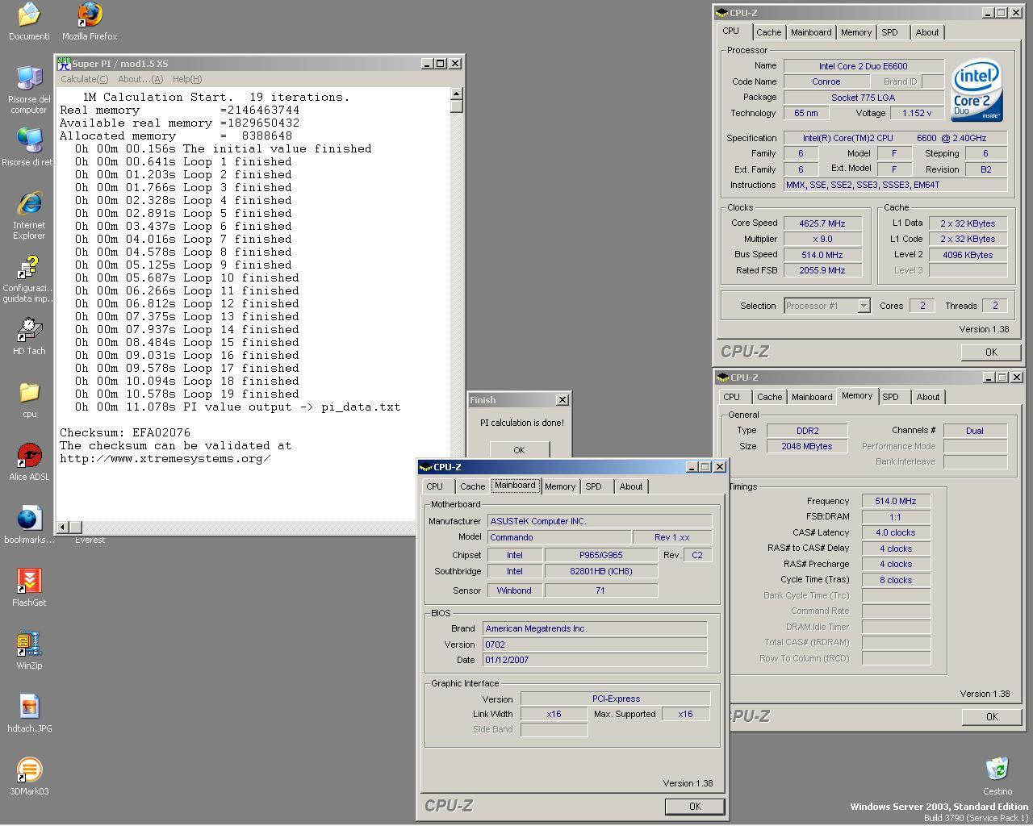This screenshot has height=826, width=1033.
Task: Select CPU tab in Mainboard CPU-Z window
Action: point(435,486)
